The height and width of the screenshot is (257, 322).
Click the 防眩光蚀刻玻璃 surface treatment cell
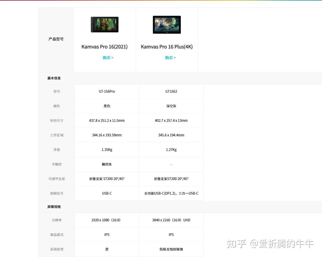pyautogui.click(x=171, y=249)
